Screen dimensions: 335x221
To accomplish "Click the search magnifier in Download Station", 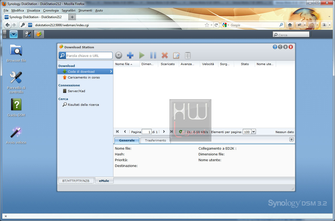I will tap(62, 56).
